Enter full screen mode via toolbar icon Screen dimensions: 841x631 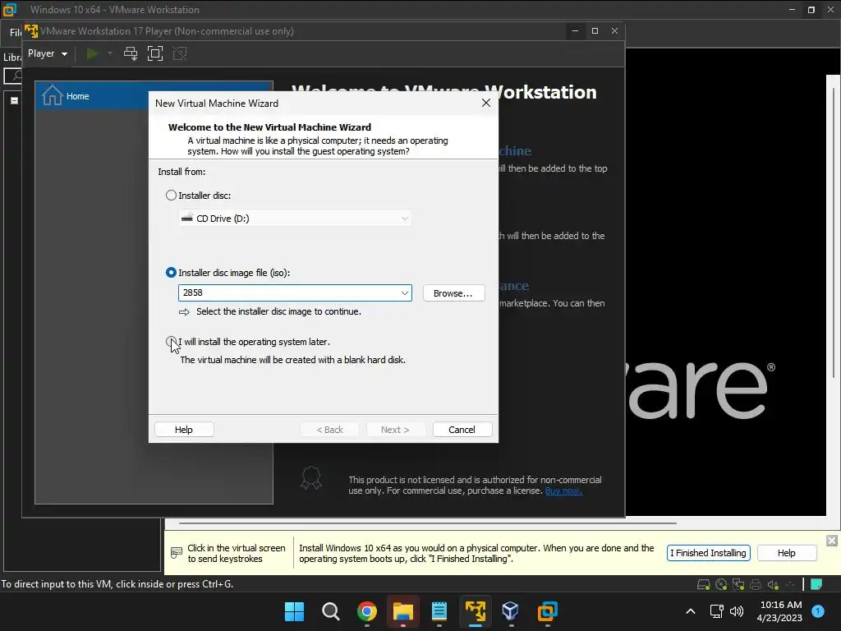tap(155, 53)
